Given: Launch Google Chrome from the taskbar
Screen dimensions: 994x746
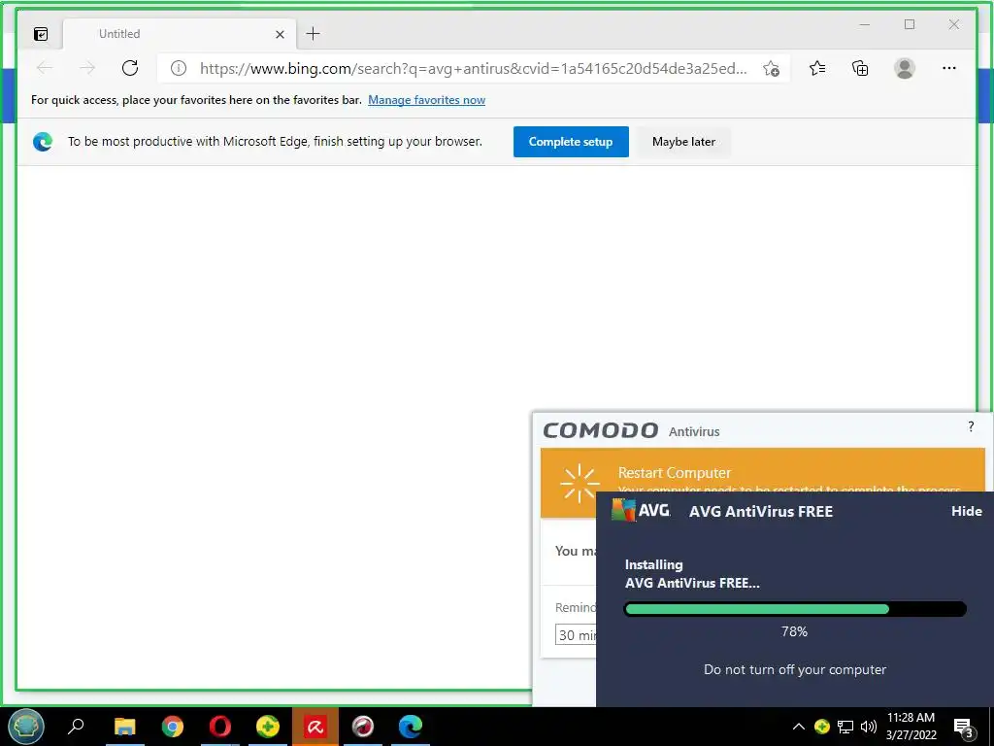Looking at the screenshot, I should 173,727.
